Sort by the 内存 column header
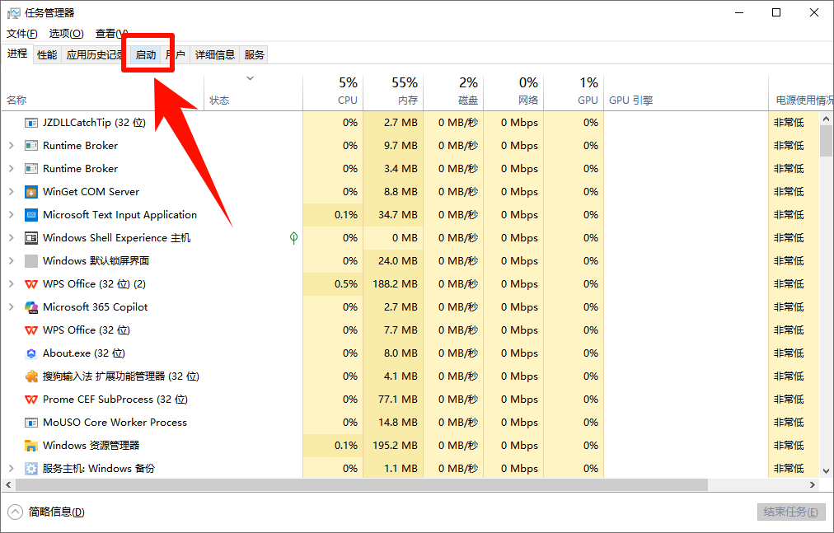 (x=394, y=91)
